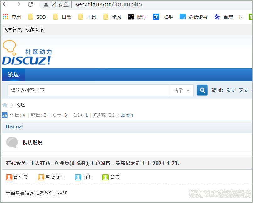Click the 收藏本站 link

tap(35, 29)
